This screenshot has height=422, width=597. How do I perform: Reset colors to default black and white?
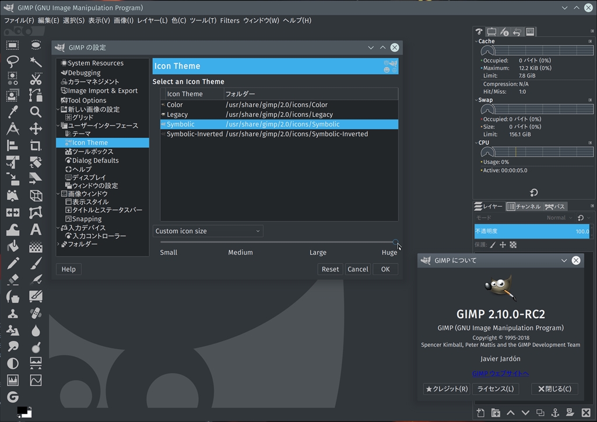click(19, 416)
